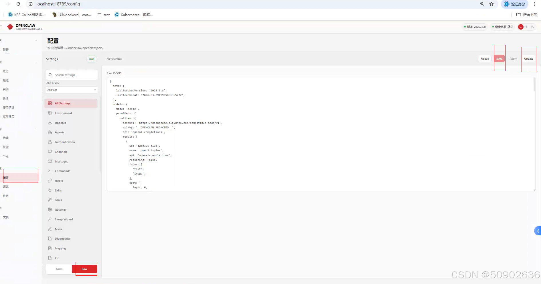541x284 pixels.
Task: Open 概览 overview in sidebar
Action: point(6,71)
